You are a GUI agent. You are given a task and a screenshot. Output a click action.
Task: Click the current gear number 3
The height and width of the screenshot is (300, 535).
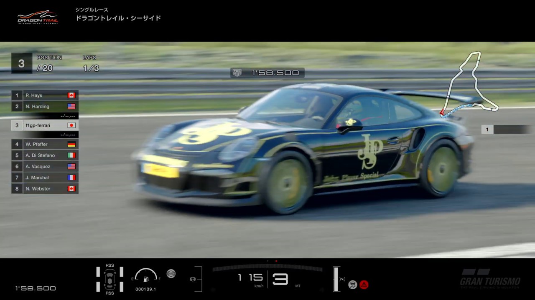pyautogui.click(x=280, y=279)
